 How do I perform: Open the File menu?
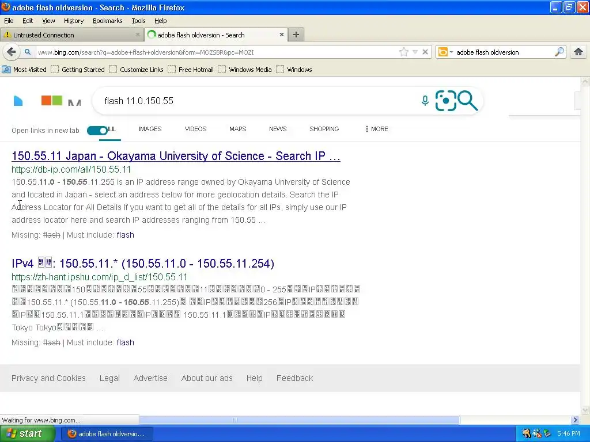point(9,21)
